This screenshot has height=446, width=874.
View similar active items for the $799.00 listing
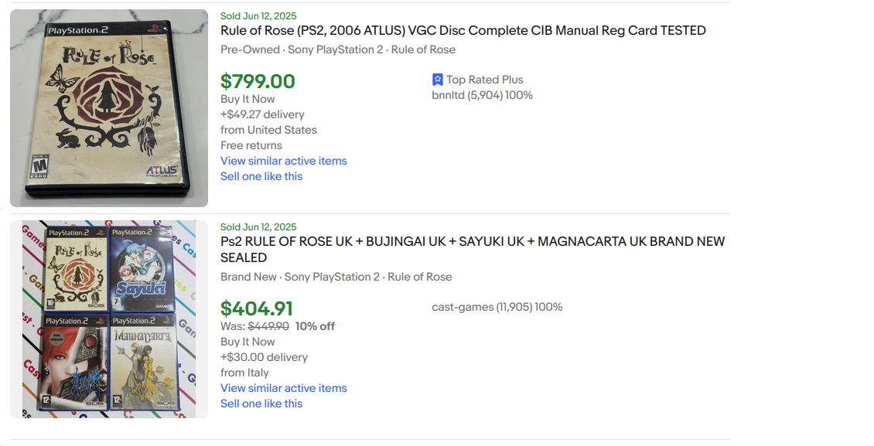[283, 161]
